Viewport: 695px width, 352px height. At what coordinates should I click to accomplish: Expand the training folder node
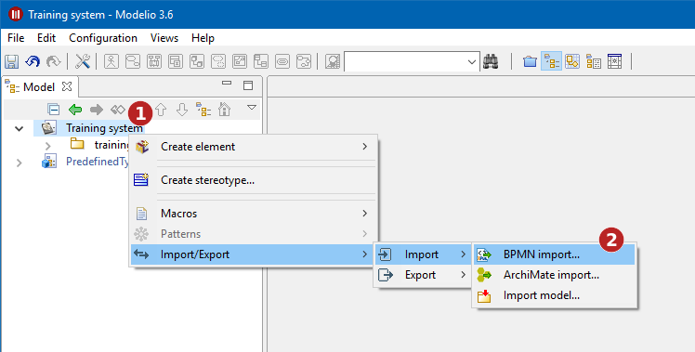48,146
